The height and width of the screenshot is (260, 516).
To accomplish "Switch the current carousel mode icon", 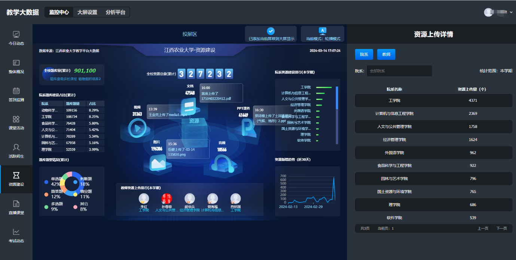I will [x=323, y=31].
